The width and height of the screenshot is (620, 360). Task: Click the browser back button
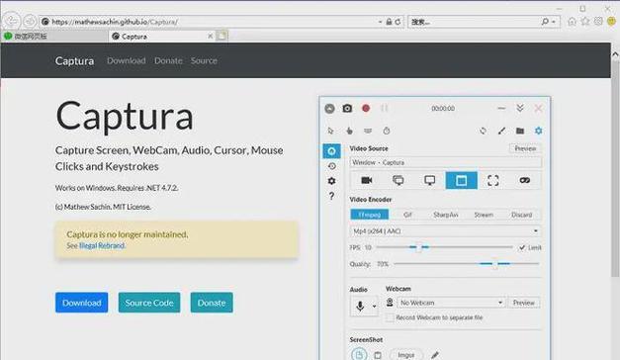click(12, 21)
